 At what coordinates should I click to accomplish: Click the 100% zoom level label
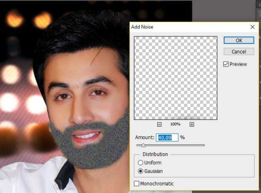click(x=175, y=124)
